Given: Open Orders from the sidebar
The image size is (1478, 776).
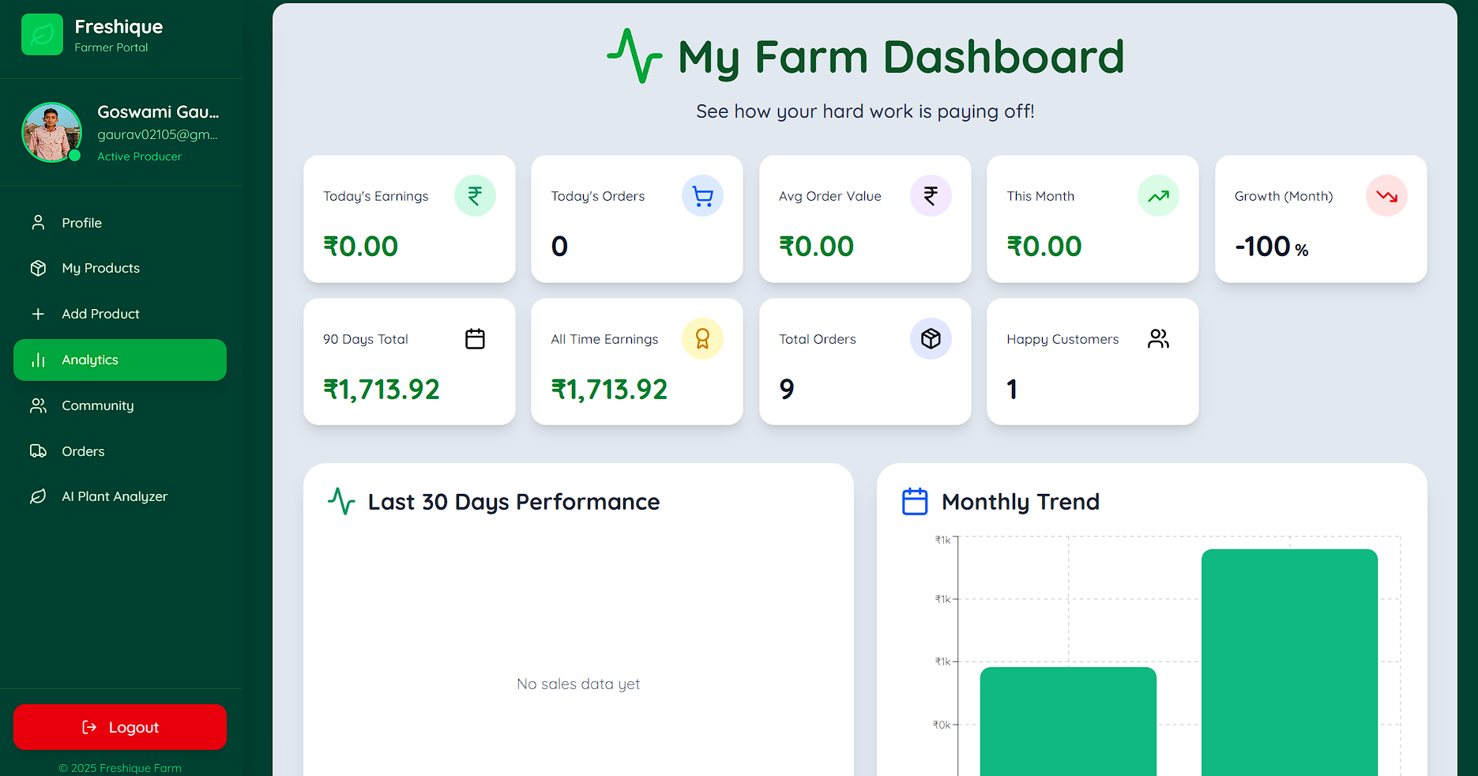Looking at the screenshot, I should (x=120, y=451).
